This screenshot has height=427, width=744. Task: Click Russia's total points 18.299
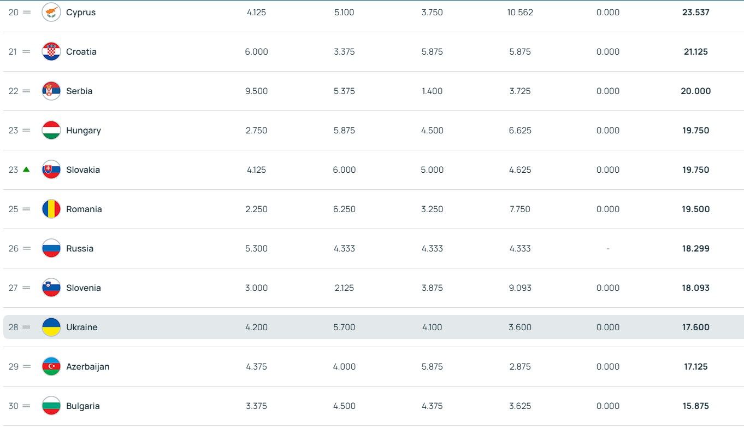pos(695,248)
